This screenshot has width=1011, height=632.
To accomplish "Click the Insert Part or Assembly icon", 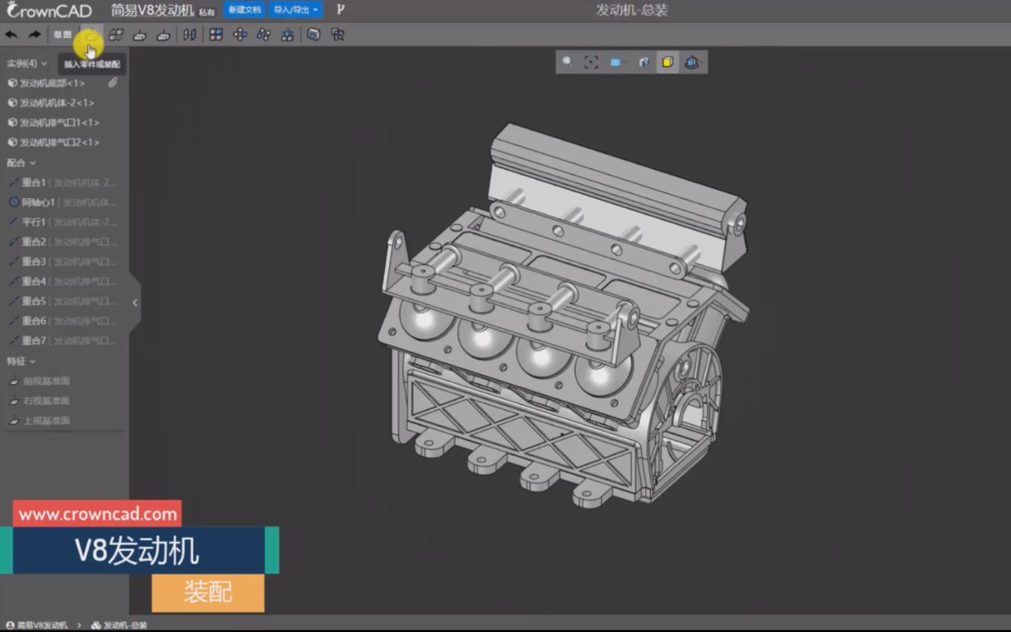I will click(x=91, y=35).
